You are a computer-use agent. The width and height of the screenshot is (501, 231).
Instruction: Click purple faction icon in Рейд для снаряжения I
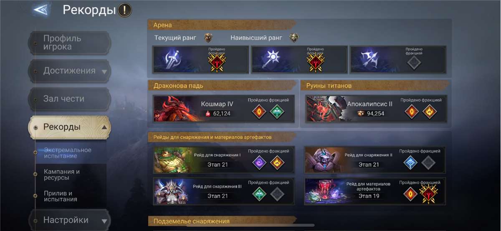coord(259,162)
